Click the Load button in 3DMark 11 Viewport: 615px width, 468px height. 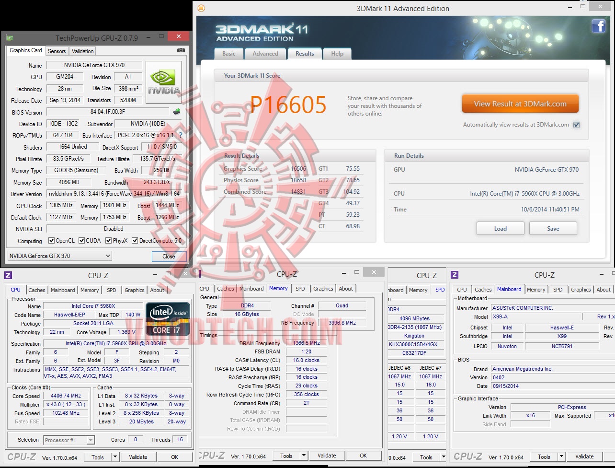point(501,228)
